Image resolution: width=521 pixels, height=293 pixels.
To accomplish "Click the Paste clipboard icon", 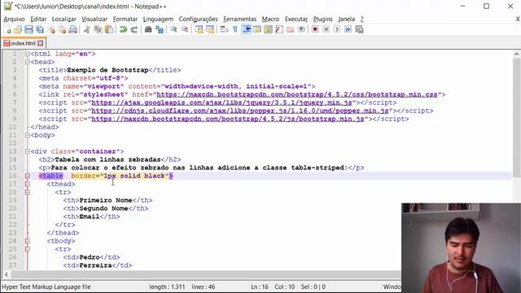I will pos(108,29).
